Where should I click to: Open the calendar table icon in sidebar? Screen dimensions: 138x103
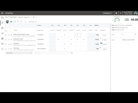(x=2, y=38)
